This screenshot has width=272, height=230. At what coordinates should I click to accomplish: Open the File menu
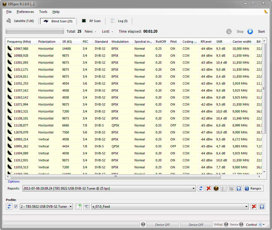pos(9,12)
